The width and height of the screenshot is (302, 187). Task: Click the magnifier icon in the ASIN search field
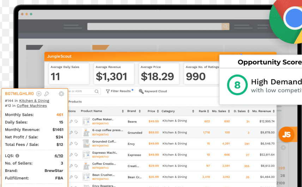(x=97, y=91)
